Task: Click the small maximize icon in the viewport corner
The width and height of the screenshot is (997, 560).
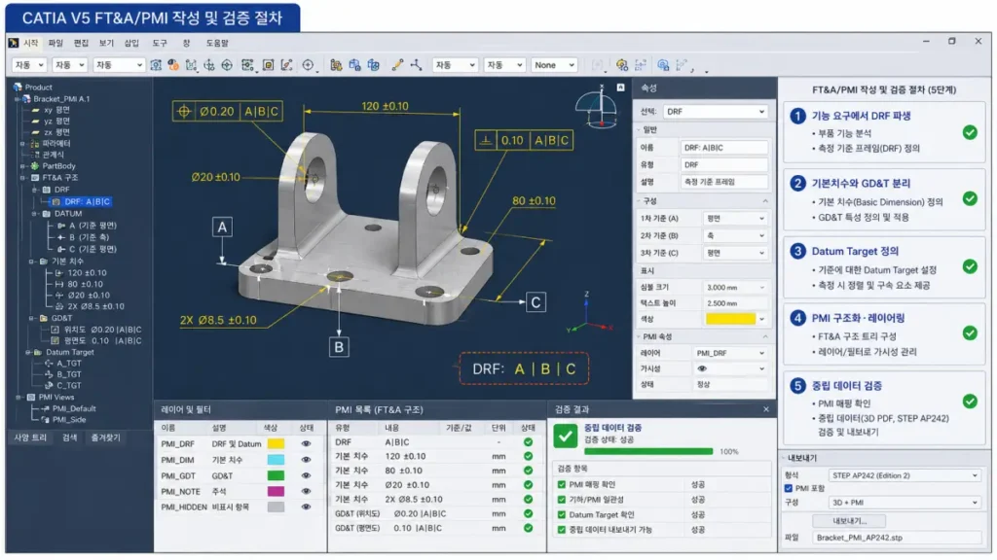Action: 620,87
